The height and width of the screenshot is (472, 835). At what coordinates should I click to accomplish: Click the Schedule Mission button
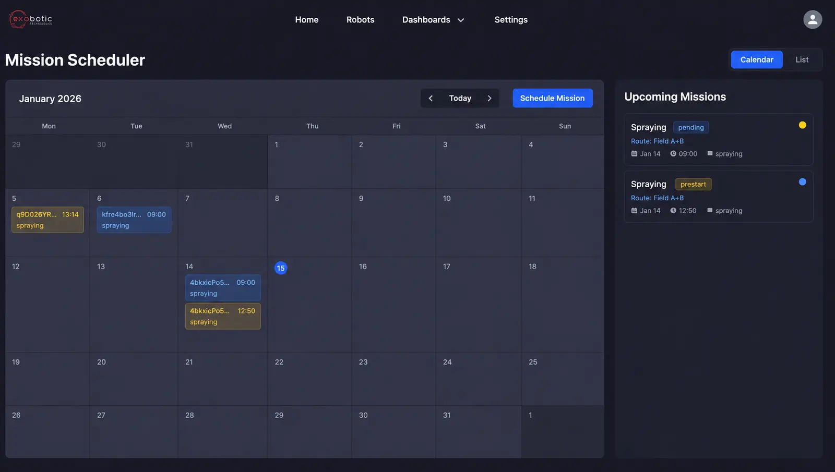552,98
